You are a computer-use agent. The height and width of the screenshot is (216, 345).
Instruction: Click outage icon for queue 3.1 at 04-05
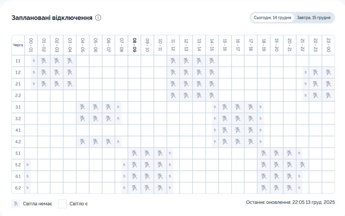click(x=83, y=107)
